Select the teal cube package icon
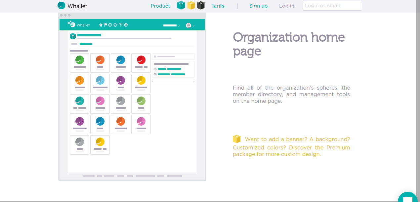Screen dimensions: 420x202 (x=181, y=5)
